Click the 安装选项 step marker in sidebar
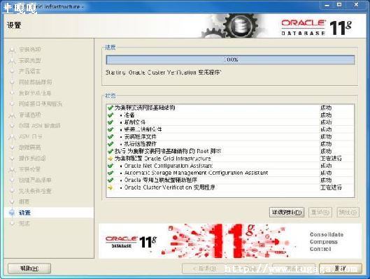The height and width of the screenshot is (279, 370). (x=12, y=50)
